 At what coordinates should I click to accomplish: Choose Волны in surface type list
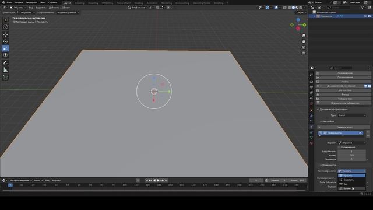351,188
